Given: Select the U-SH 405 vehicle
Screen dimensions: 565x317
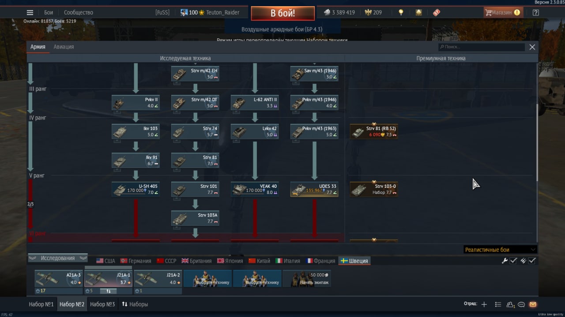Looking at the screenshot, I should click(x=136, y=189).
